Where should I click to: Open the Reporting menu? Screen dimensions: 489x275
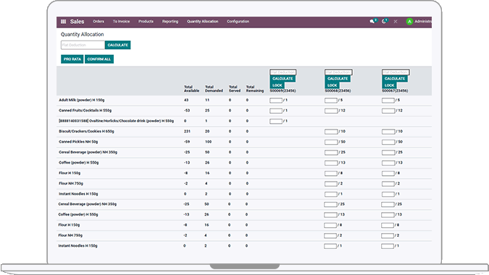point(170,22)
